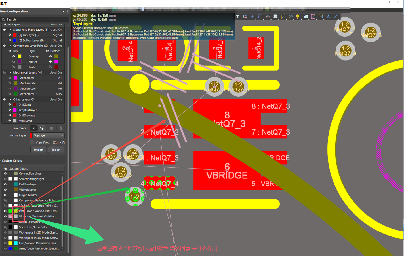Open the snap options magnet tool
Viewport: 404px width, 256px height.
(245, 17)
